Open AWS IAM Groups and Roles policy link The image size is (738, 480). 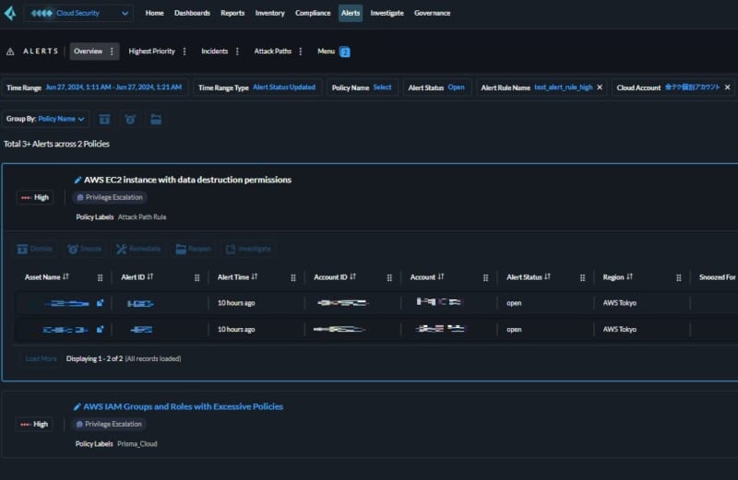[x=183, y=406]
